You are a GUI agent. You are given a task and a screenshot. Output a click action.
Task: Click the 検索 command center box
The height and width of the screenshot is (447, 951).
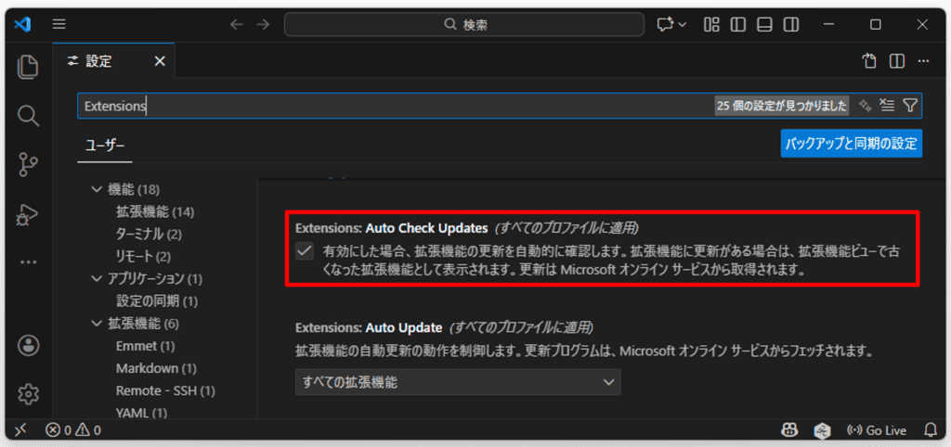[464, 25]
